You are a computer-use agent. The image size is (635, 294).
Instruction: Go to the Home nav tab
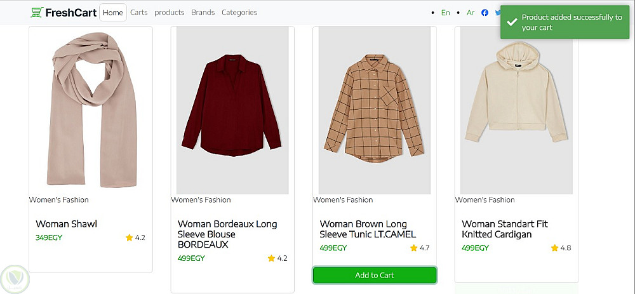click(113, 12)
